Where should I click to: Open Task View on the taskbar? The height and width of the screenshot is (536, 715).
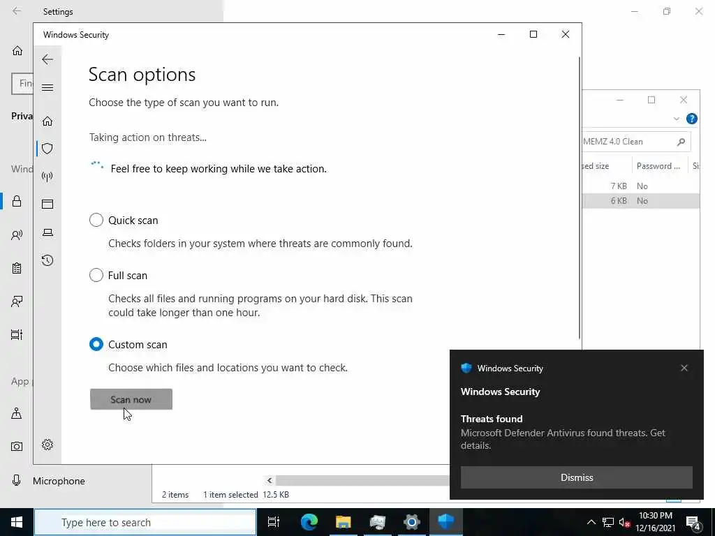(x=274, y=522)
